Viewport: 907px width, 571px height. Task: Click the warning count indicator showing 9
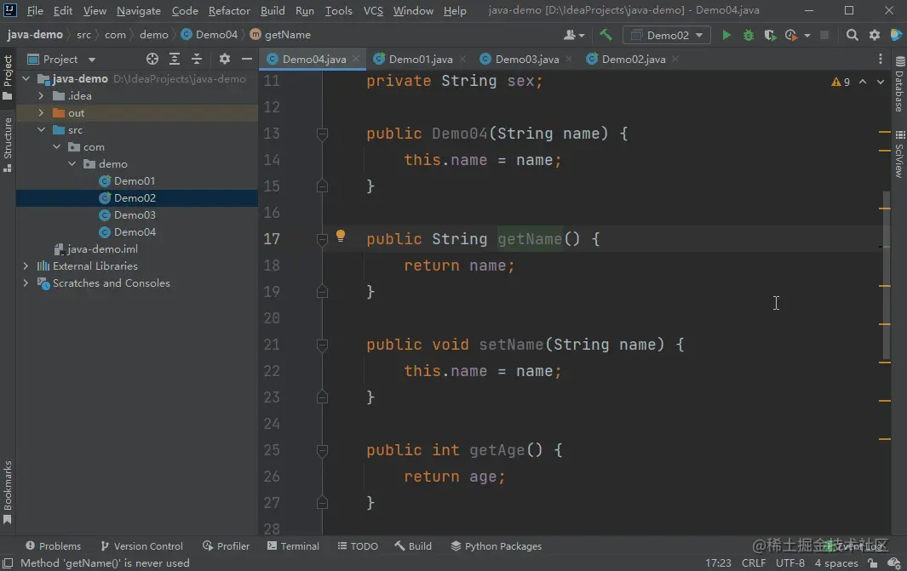click(841, 82)
